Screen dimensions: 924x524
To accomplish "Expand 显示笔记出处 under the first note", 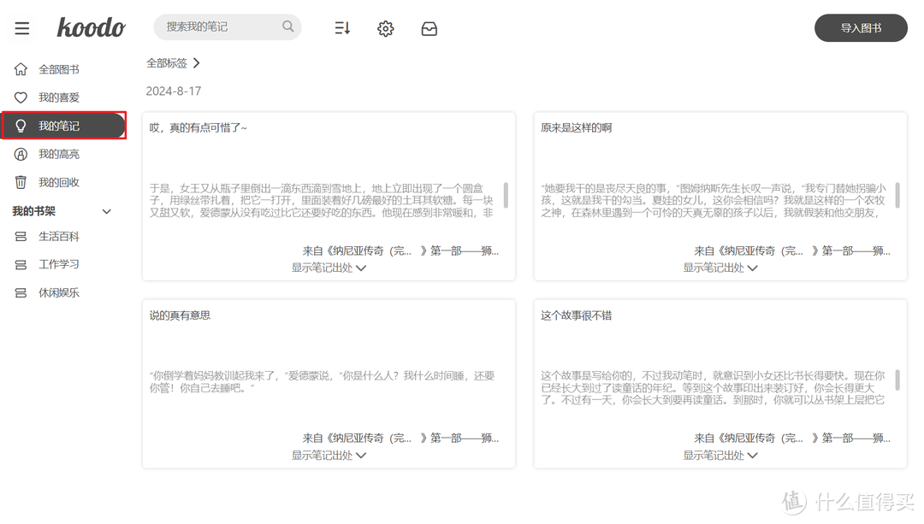I will [329, 266].
